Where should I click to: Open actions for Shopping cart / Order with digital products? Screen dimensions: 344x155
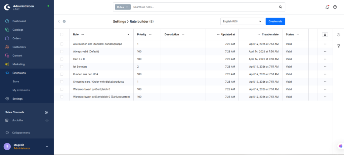(x=325, y=82)
